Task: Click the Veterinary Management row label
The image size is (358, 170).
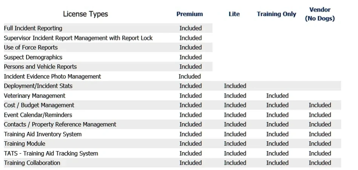Action: point(35,96)
